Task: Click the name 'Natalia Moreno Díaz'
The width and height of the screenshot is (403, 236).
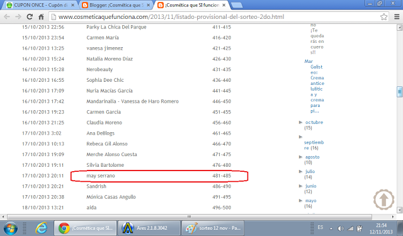Action: (x=110, y=59)
